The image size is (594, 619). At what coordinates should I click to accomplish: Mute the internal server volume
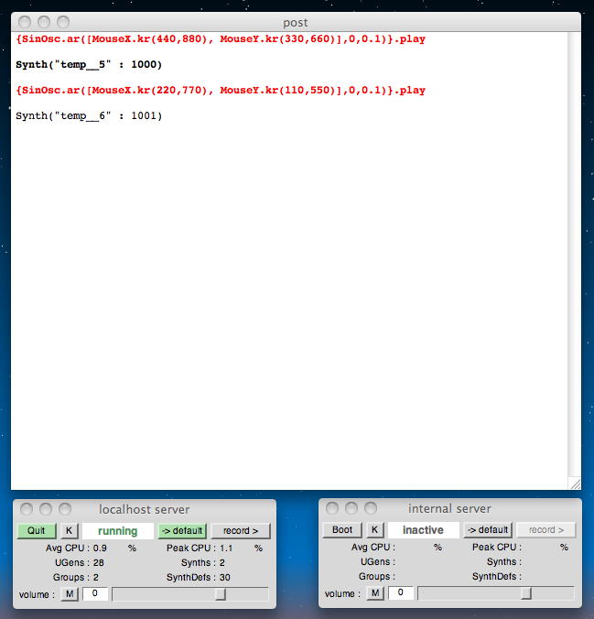[375, 593]
